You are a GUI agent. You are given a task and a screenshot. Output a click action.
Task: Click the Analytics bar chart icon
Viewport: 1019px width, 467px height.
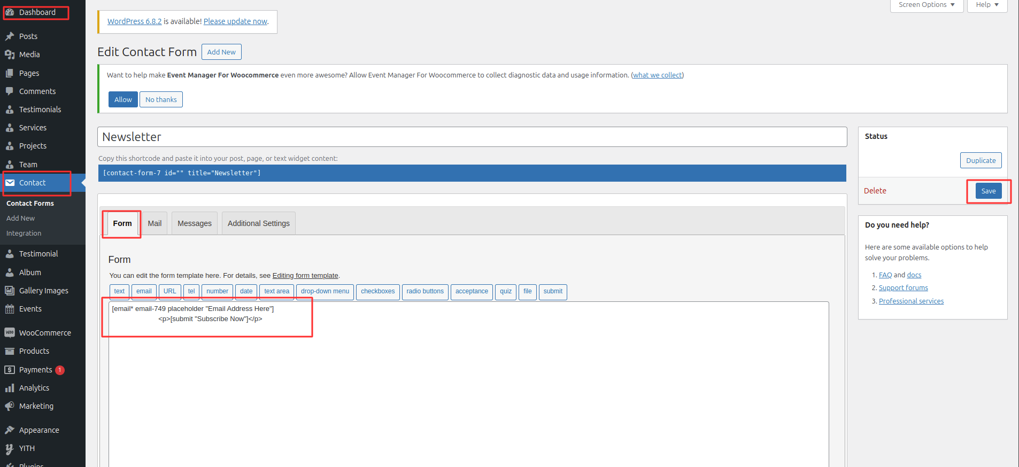10,388
